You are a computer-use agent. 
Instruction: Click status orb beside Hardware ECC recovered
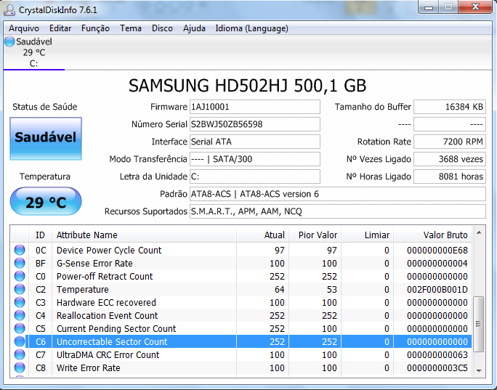[x=20, y=303]
